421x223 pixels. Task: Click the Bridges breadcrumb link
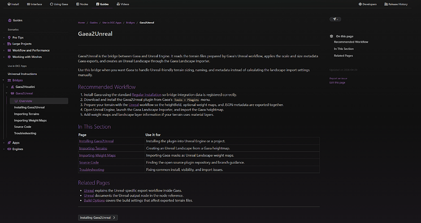coord(131,23)
